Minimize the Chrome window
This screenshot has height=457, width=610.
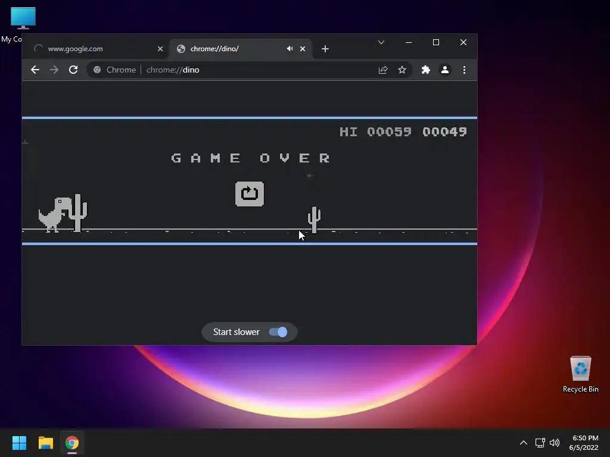[x=409, y=42]
